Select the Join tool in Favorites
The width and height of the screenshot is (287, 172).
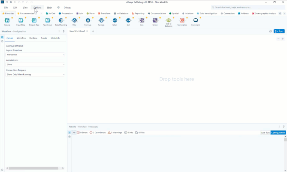pos(142,21)
